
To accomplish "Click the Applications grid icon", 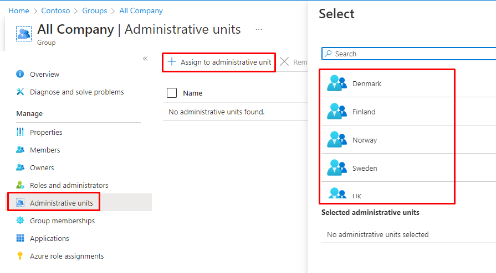I will pyautogui.click(x=21, y=238).
